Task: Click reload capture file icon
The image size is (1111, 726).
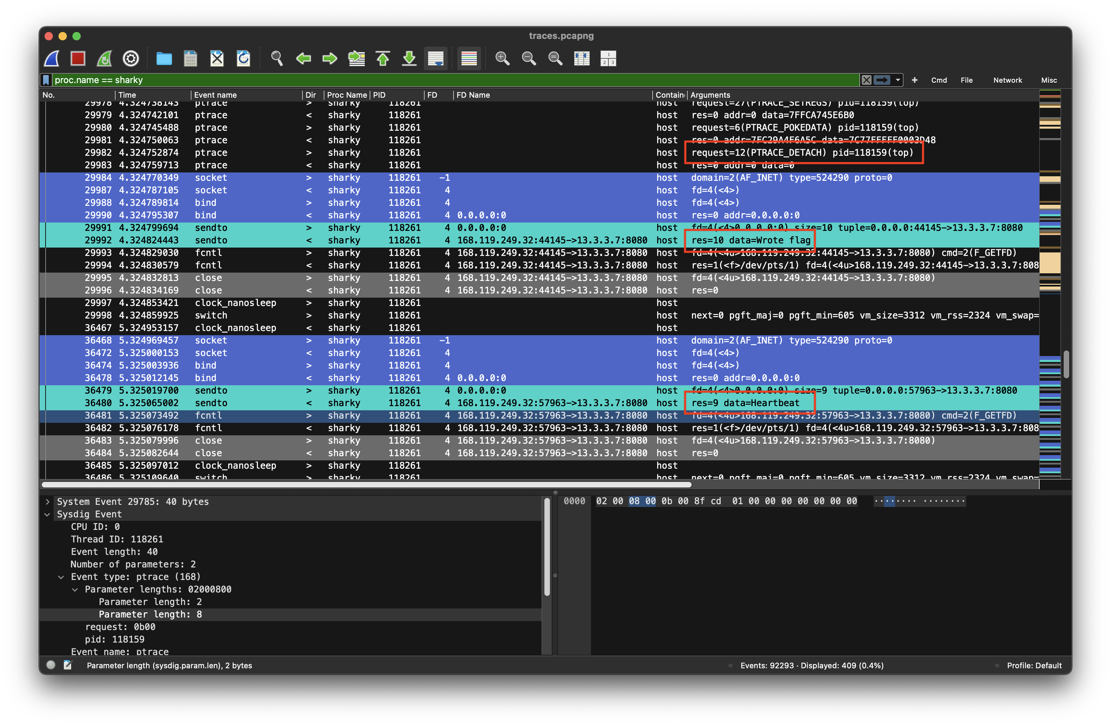Action: tap(243, 58)
